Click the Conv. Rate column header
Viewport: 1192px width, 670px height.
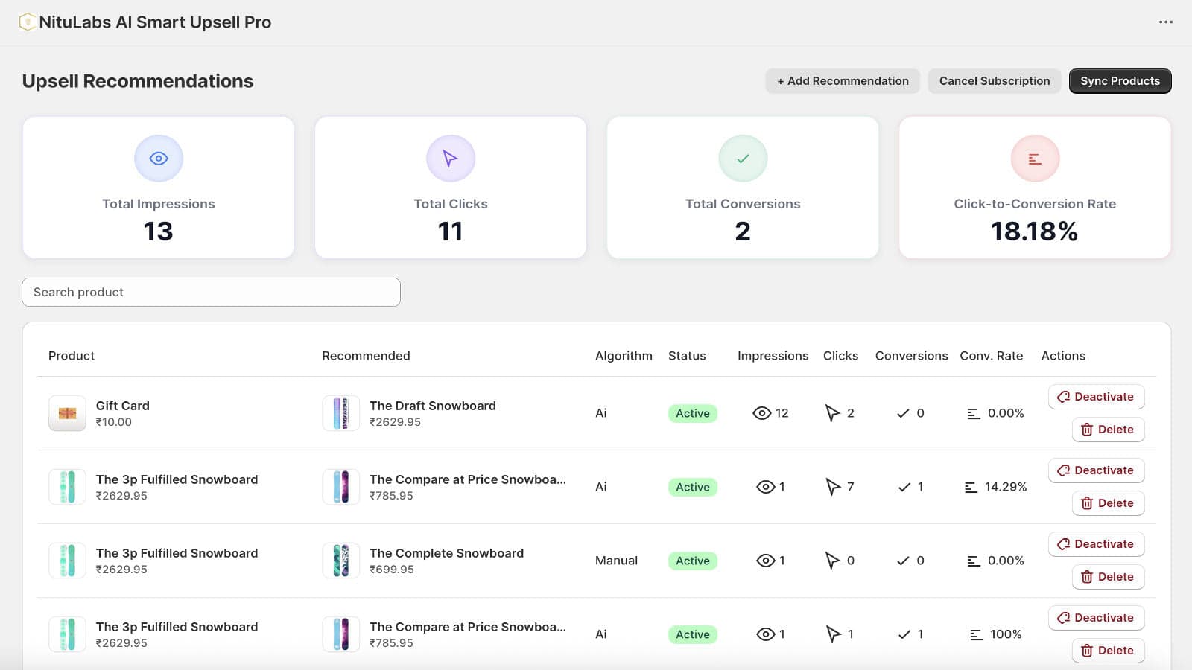coord(991,356)
